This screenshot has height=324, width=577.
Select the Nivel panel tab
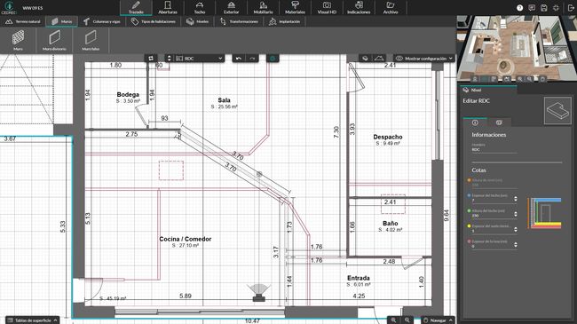488,90
